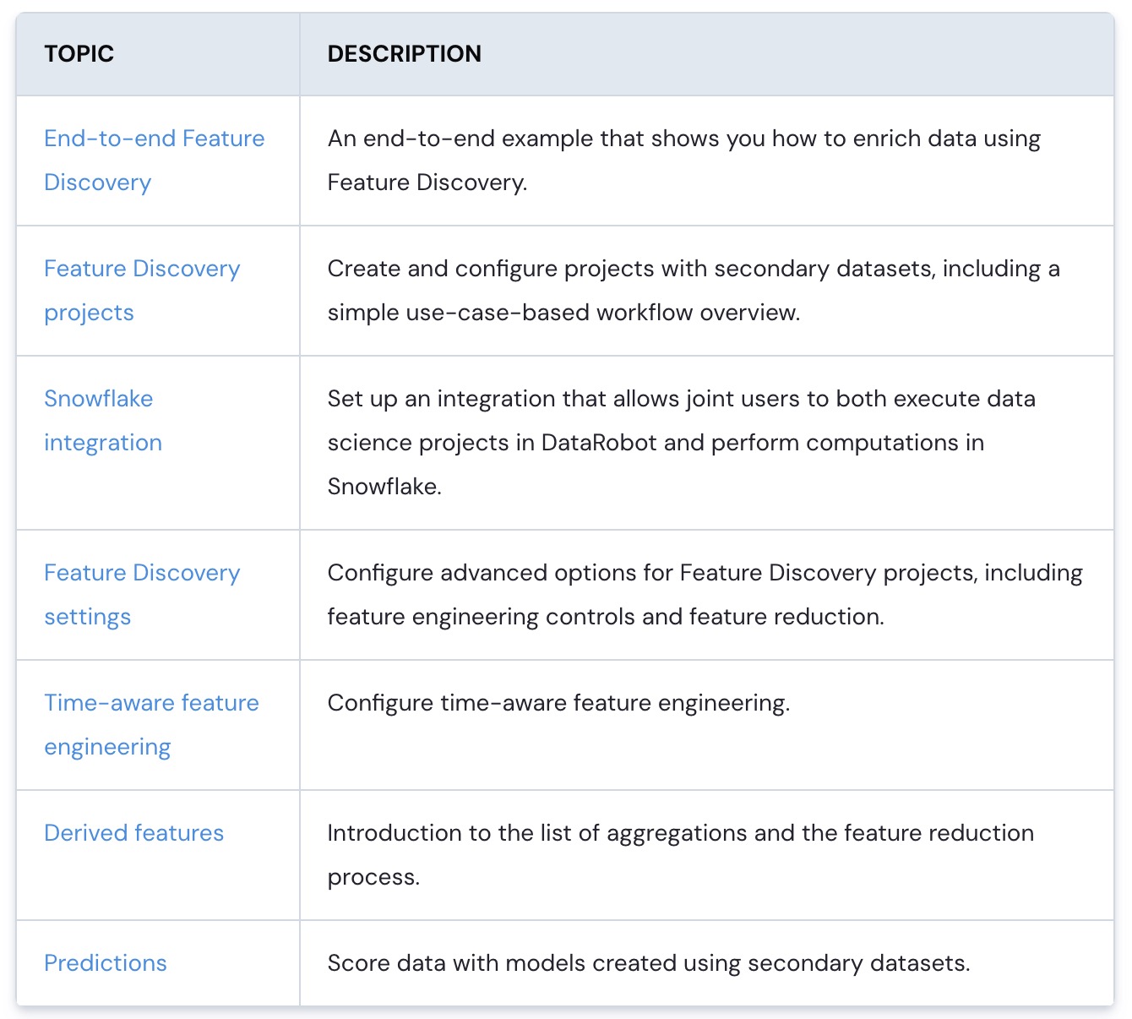Click the advanced options description text
This screenshot has width=1132, height=1019.
pyautogui.click(x=705, y=595)
